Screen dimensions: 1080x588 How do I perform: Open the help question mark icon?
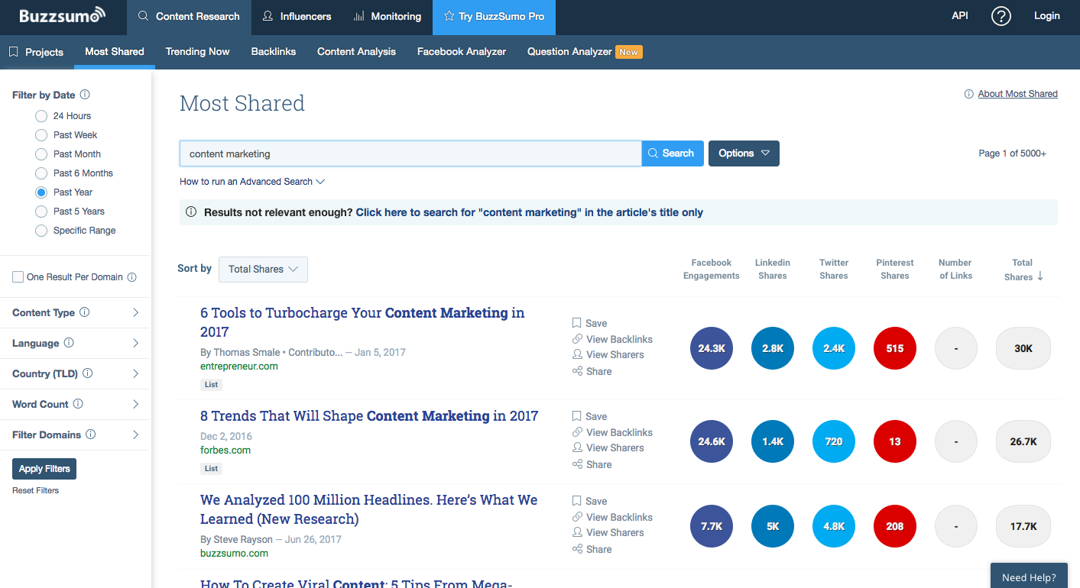click(1001, 16)
